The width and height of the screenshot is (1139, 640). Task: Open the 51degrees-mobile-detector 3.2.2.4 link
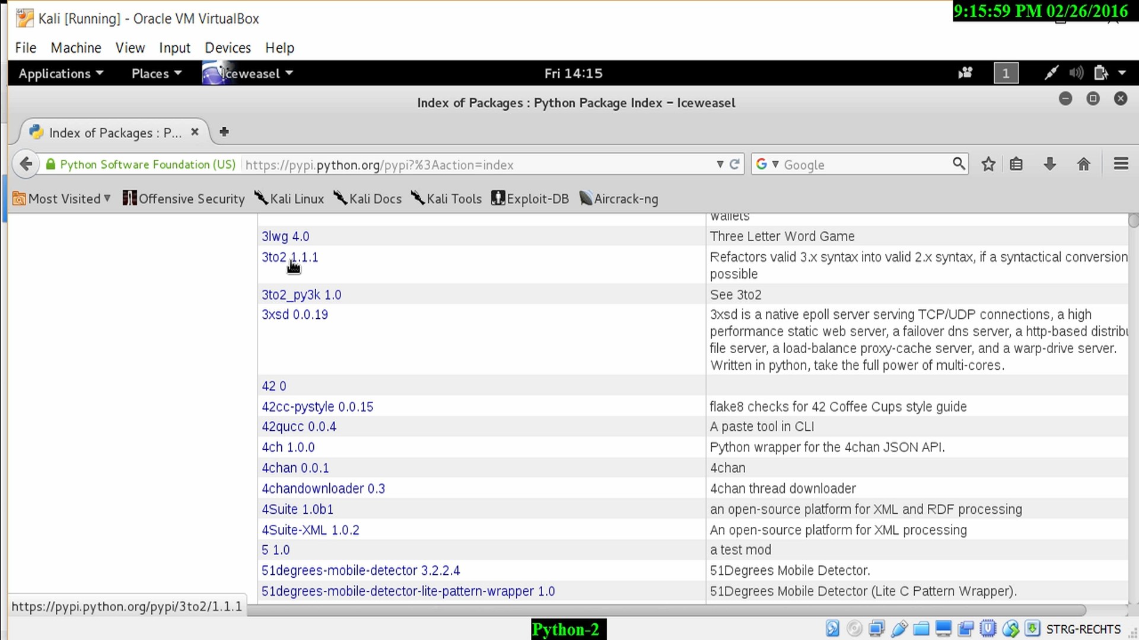(361, 571)
